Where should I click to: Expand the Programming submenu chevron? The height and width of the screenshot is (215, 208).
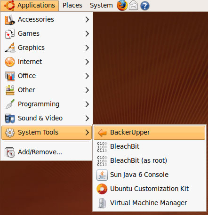[87, 104]
